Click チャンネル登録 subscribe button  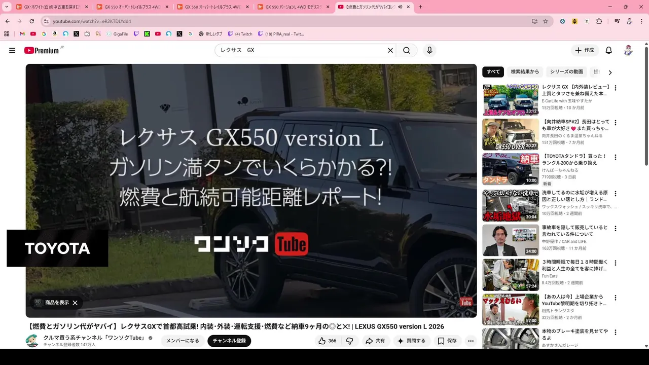pyautogui.click(x=229, y=341)
